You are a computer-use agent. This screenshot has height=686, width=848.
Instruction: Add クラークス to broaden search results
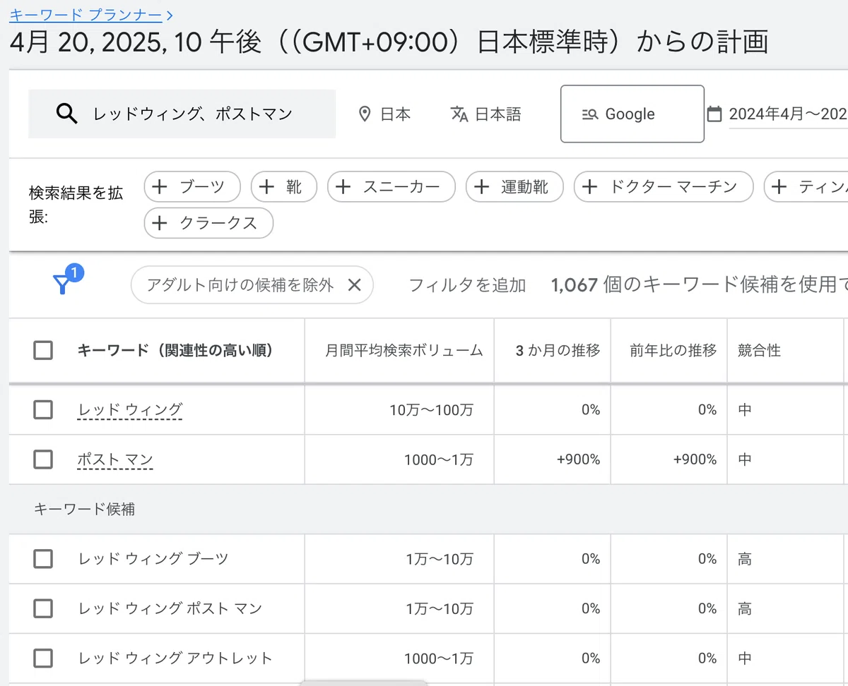208,223
